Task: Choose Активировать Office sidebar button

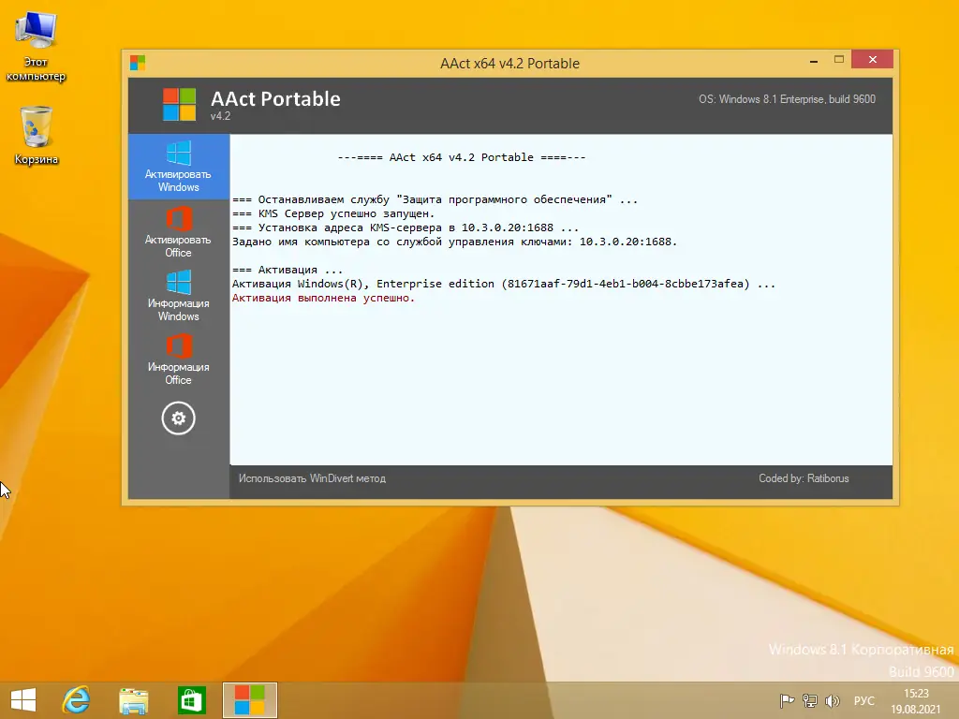Action: (179, 232)
